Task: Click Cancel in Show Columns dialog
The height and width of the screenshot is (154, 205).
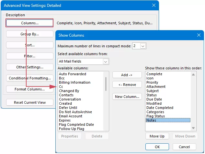Action: click(x=184, y=147)
